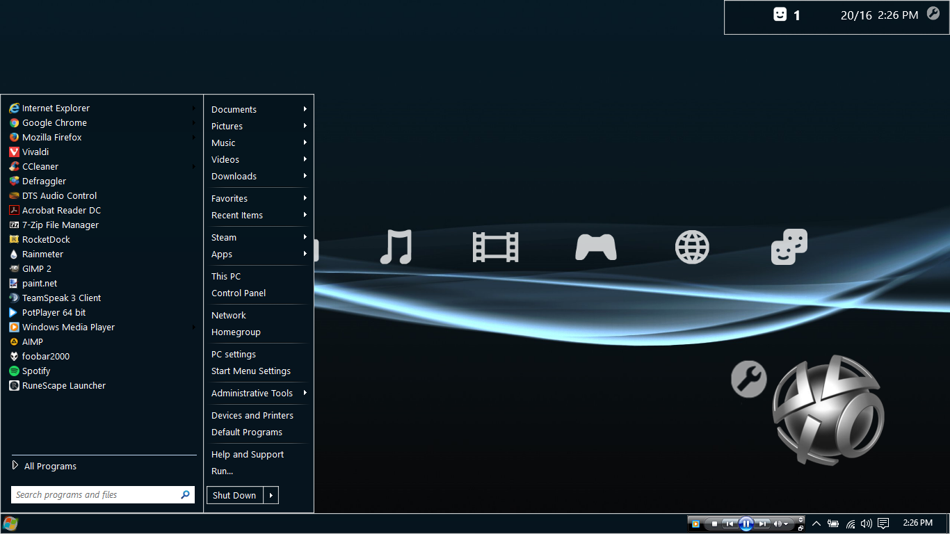This screenshot has height=534, width=950.
Task: Expand the Favorites submenu
Action: pos(259,198)
